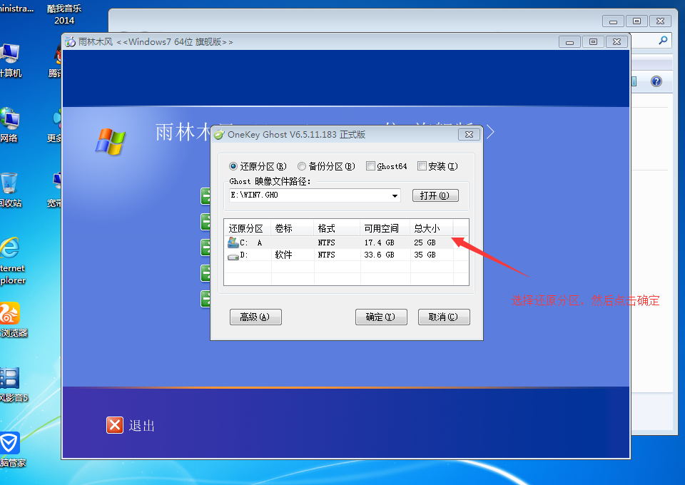The image size is (685, 485).
Task: Click the 25 GB total size cell
Action: coord(425,242)
